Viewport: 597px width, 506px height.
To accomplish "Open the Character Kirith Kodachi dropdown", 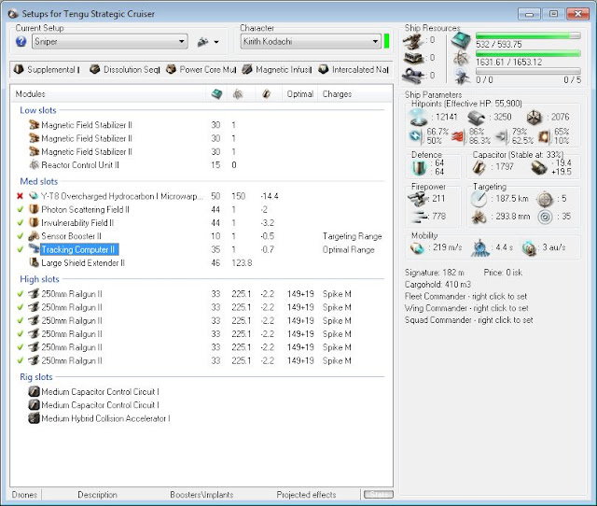I will (x=311, y=41).
